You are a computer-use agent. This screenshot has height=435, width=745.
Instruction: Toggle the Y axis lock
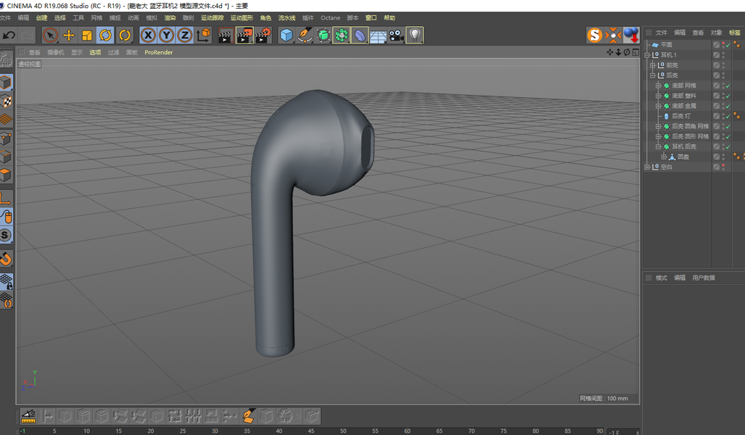[x=167, y=35]
